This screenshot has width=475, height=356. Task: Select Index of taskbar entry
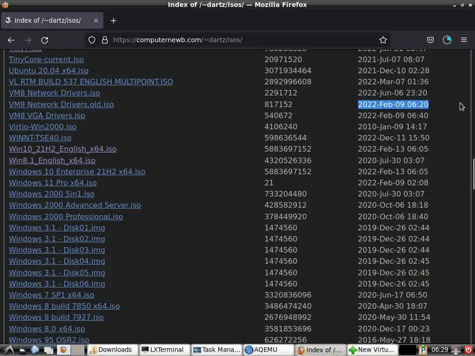coord(321,350)
